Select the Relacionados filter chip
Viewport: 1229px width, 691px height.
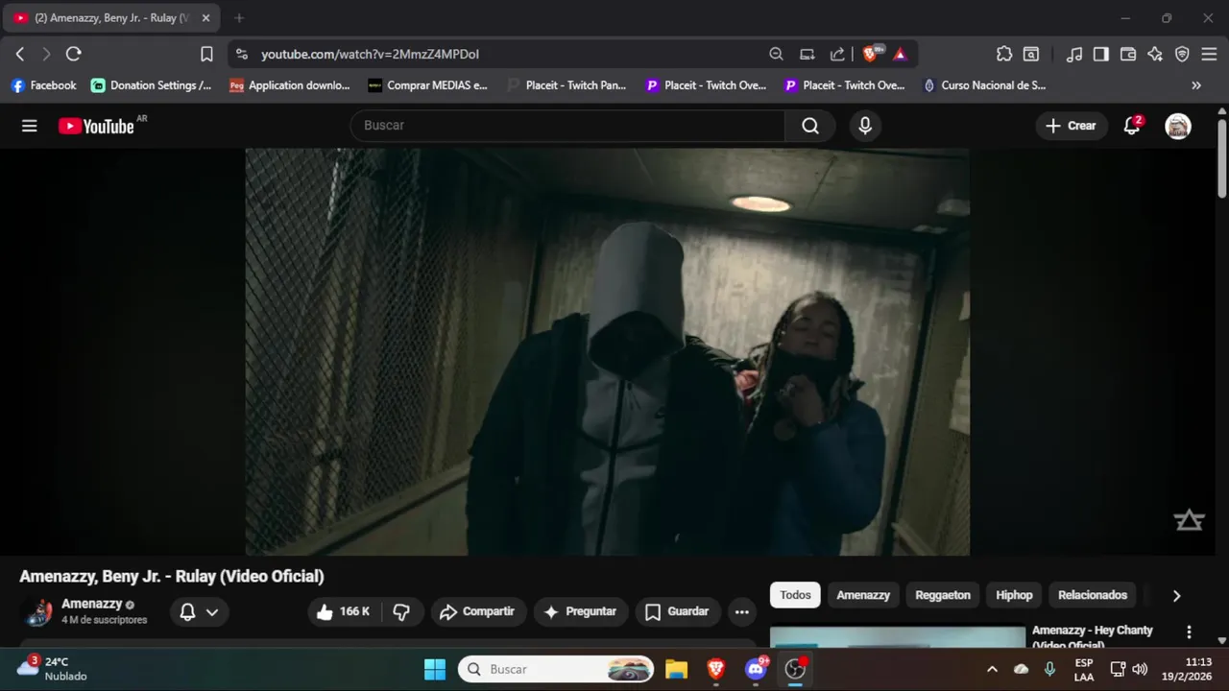pyautogui.click(x=1093, y=595)
